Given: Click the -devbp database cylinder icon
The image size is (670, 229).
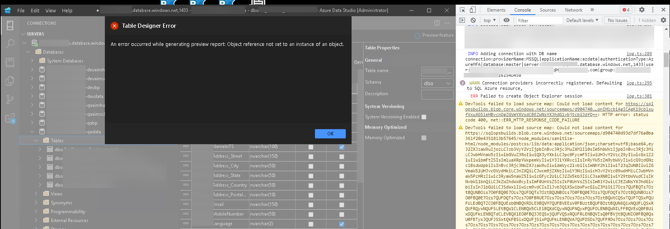Looking at the screenshot, I should pyautogui.click(x=42, y=88).
